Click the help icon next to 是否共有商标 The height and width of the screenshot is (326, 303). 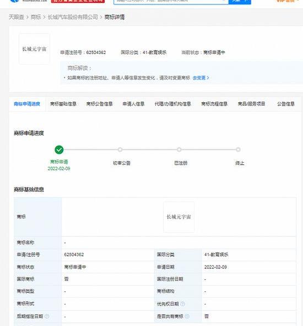coord(187,316)
